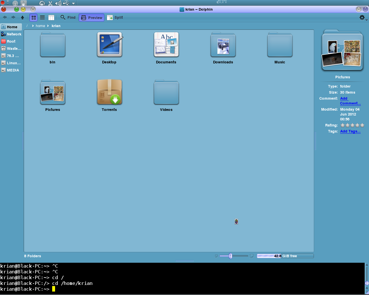Expand breadcrumb arrow before home
Image resolution: width=369 pixels, height=295 pixels.
click(33, 26)
